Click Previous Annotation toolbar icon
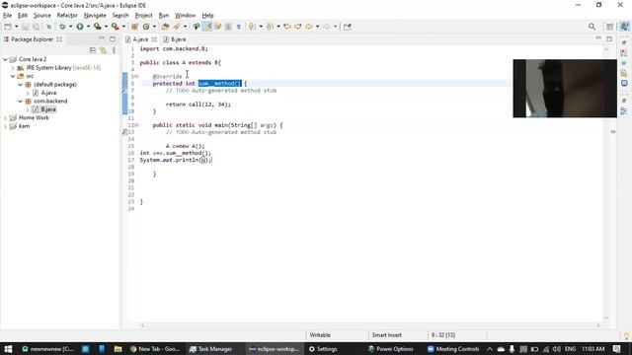The image size is (632, 355). (270, 27)
